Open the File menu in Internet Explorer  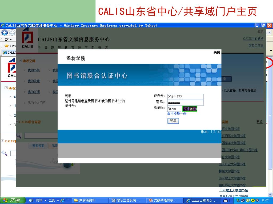coord(8,39)
